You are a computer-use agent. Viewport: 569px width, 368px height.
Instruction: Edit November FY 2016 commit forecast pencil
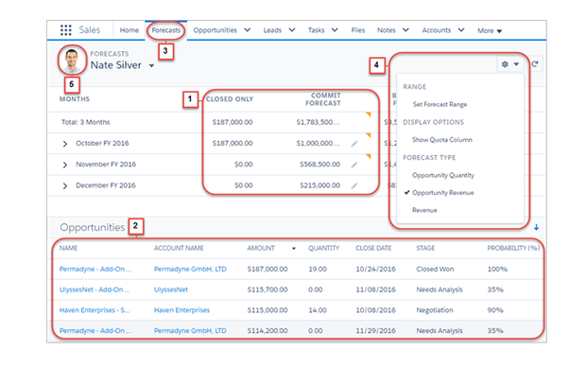[x=354, y=165]
